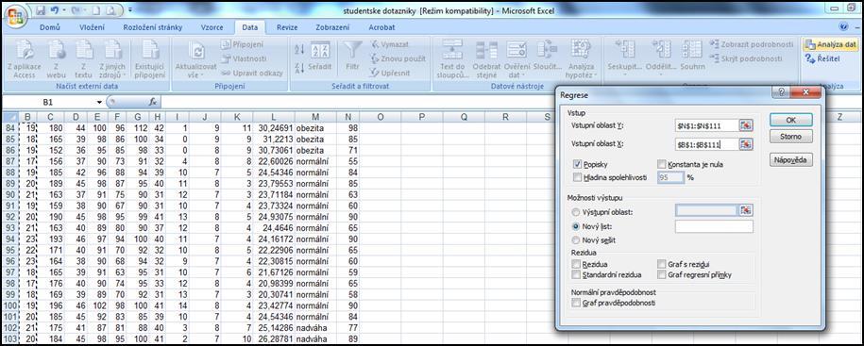The image size is (864, 346).
Task: Click sort ascending A-Z icon
Action: point(299,50)
